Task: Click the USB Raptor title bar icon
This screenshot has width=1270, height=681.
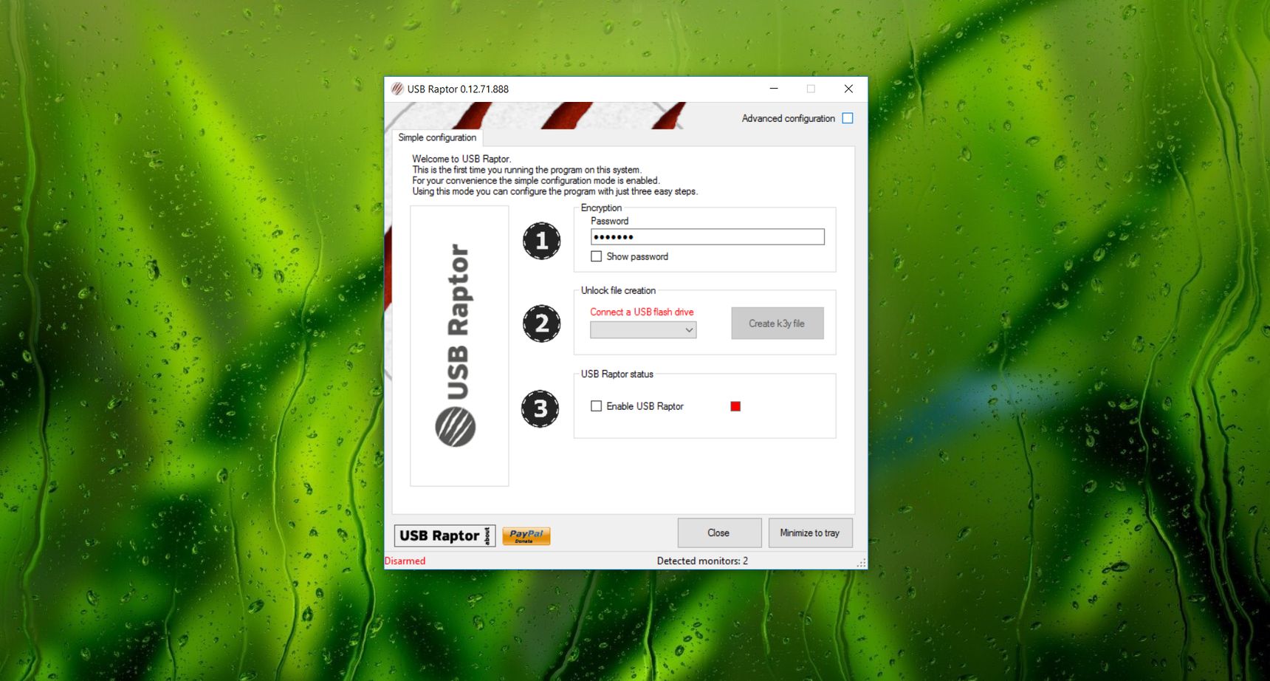Action: coord(397,89)
